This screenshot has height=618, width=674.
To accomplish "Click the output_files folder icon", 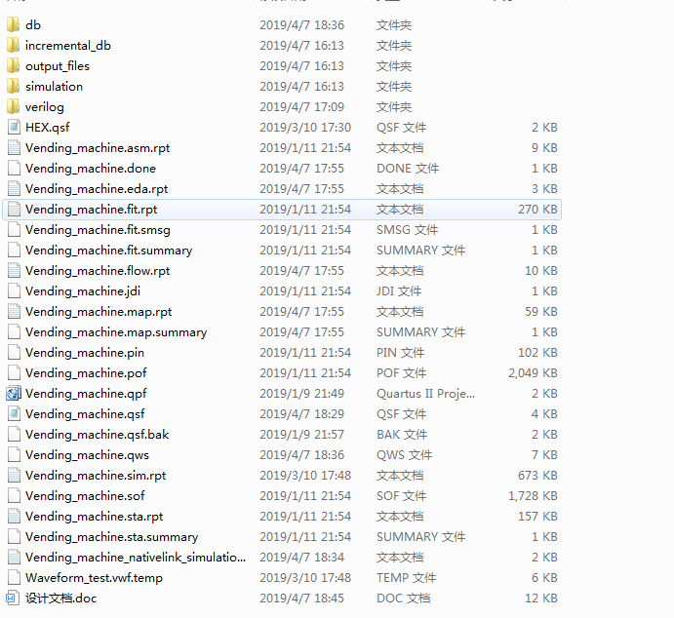I will (14, 65).
